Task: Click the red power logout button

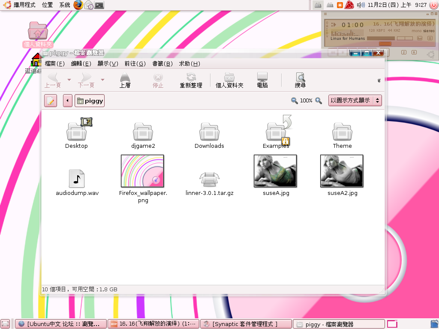Action: pos(433,5)
